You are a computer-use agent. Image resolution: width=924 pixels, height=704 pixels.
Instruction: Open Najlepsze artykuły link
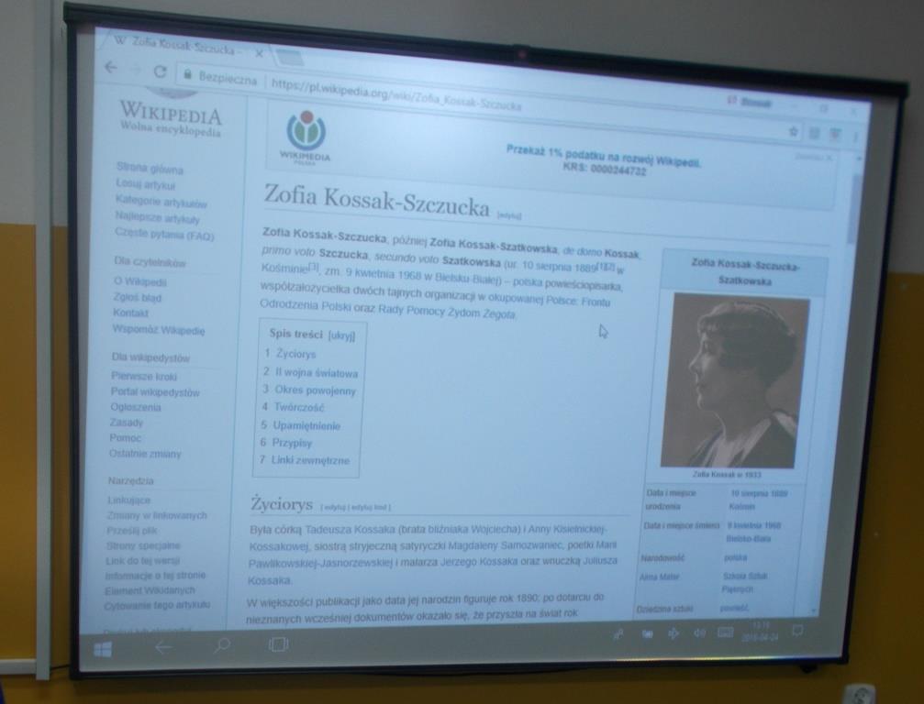(157, 218)
